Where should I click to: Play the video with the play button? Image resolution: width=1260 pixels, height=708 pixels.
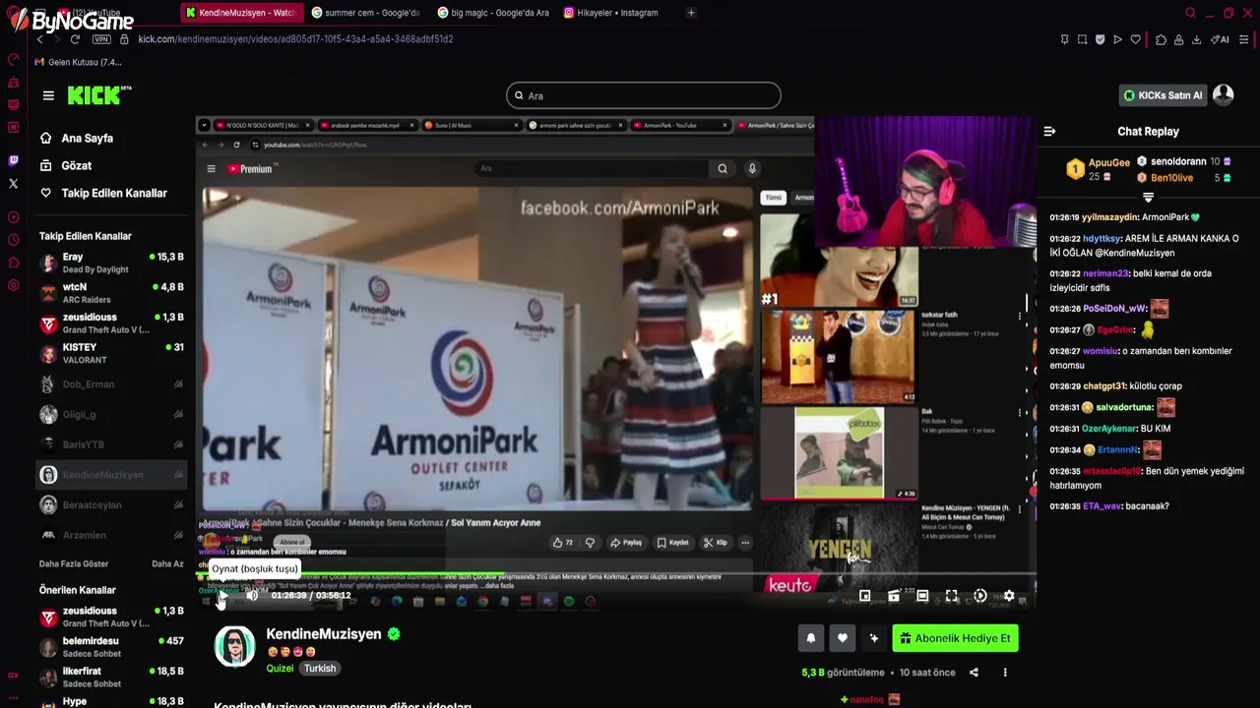[221, 595]
